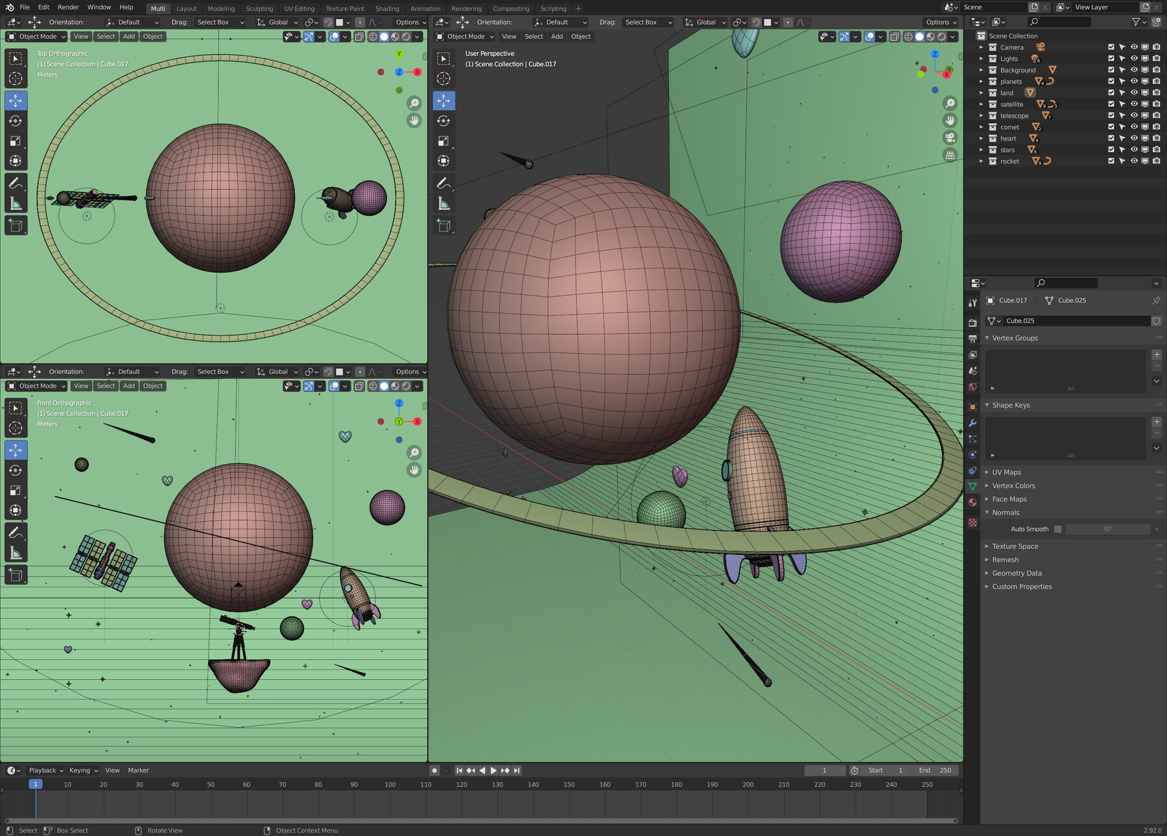
Task: Uncheck the stars collection checkbox
Action: pyautogui.click(x=1111, y=150)
